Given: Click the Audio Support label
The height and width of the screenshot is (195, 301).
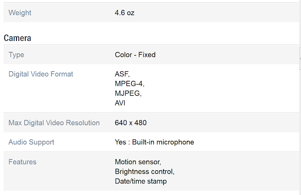Looking at the screenshot, I should tap(32, 142).
